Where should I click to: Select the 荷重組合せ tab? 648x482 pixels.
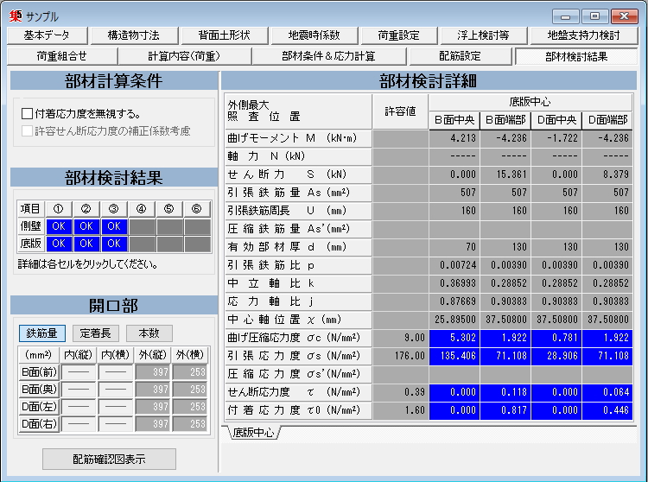click(62, 56)
